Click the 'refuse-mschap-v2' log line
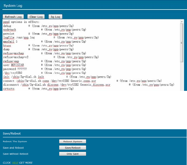Screen dimensions: 187x165 [51, 57]
